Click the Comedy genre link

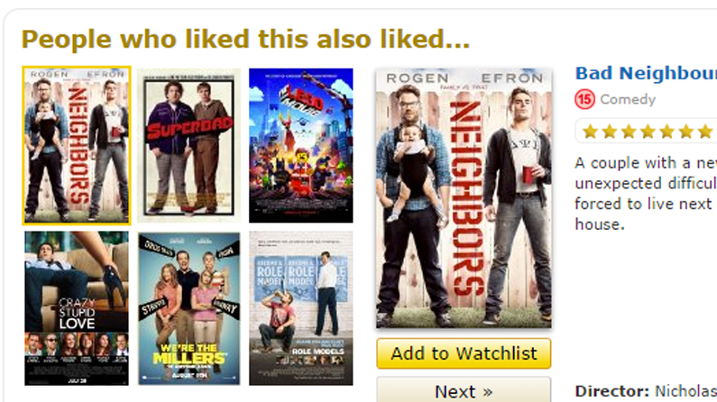(x=628, y=99)
